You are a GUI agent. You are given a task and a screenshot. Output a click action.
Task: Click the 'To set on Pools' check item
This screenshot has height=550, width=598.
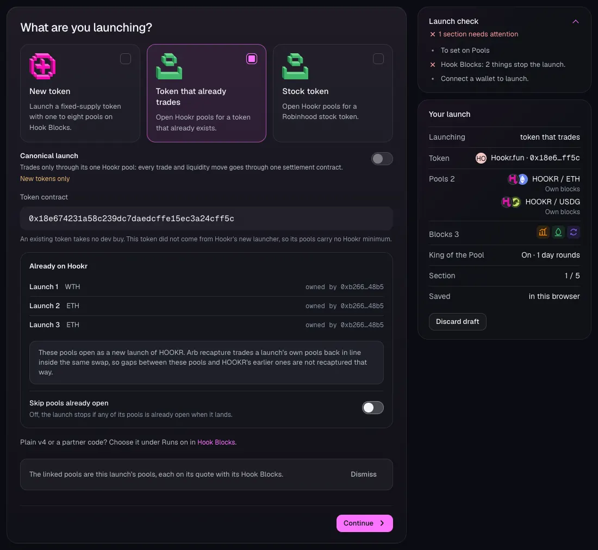tap(465, 51)
